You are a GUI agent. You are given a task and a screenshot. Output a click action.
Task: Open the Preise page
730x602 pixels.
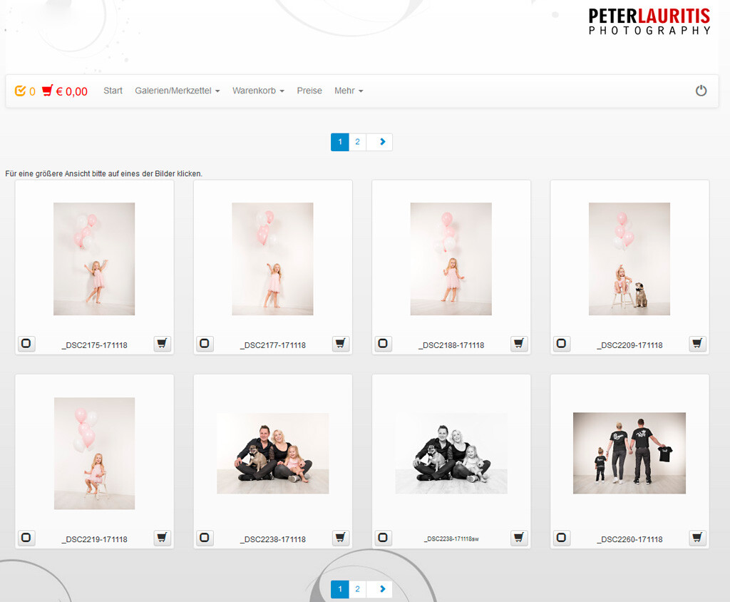[309, 91]
